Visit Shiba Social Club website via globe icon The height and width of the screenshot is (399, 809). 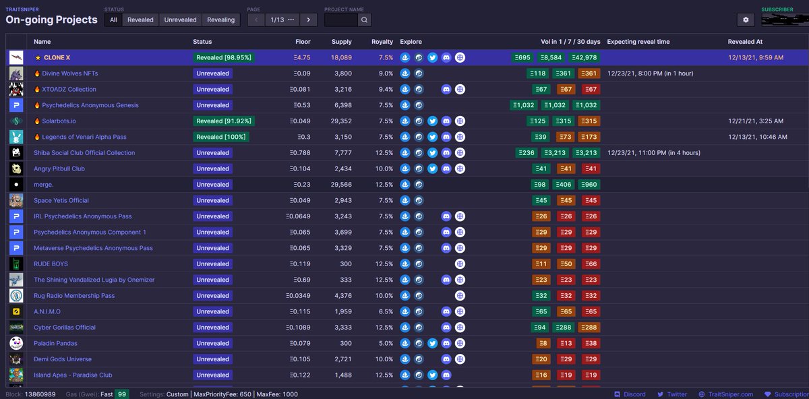[460, 152]
